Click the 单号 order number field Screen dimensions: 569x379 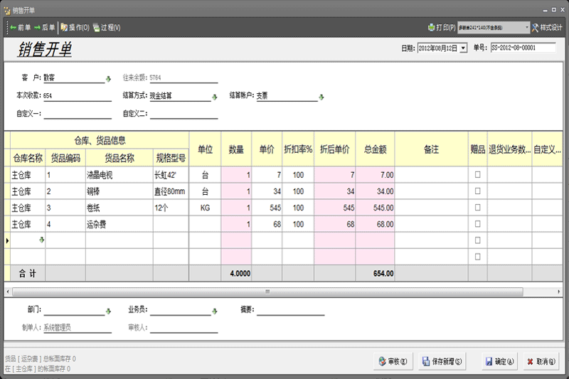tap(523, 48)
